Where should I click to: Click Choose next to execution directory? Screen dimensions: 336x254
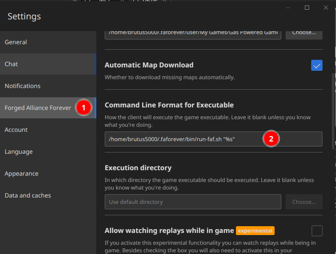304,202
